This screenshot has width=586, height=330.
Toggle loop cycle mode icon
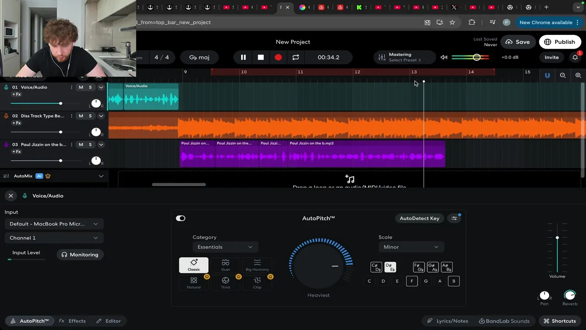[296, 57]
